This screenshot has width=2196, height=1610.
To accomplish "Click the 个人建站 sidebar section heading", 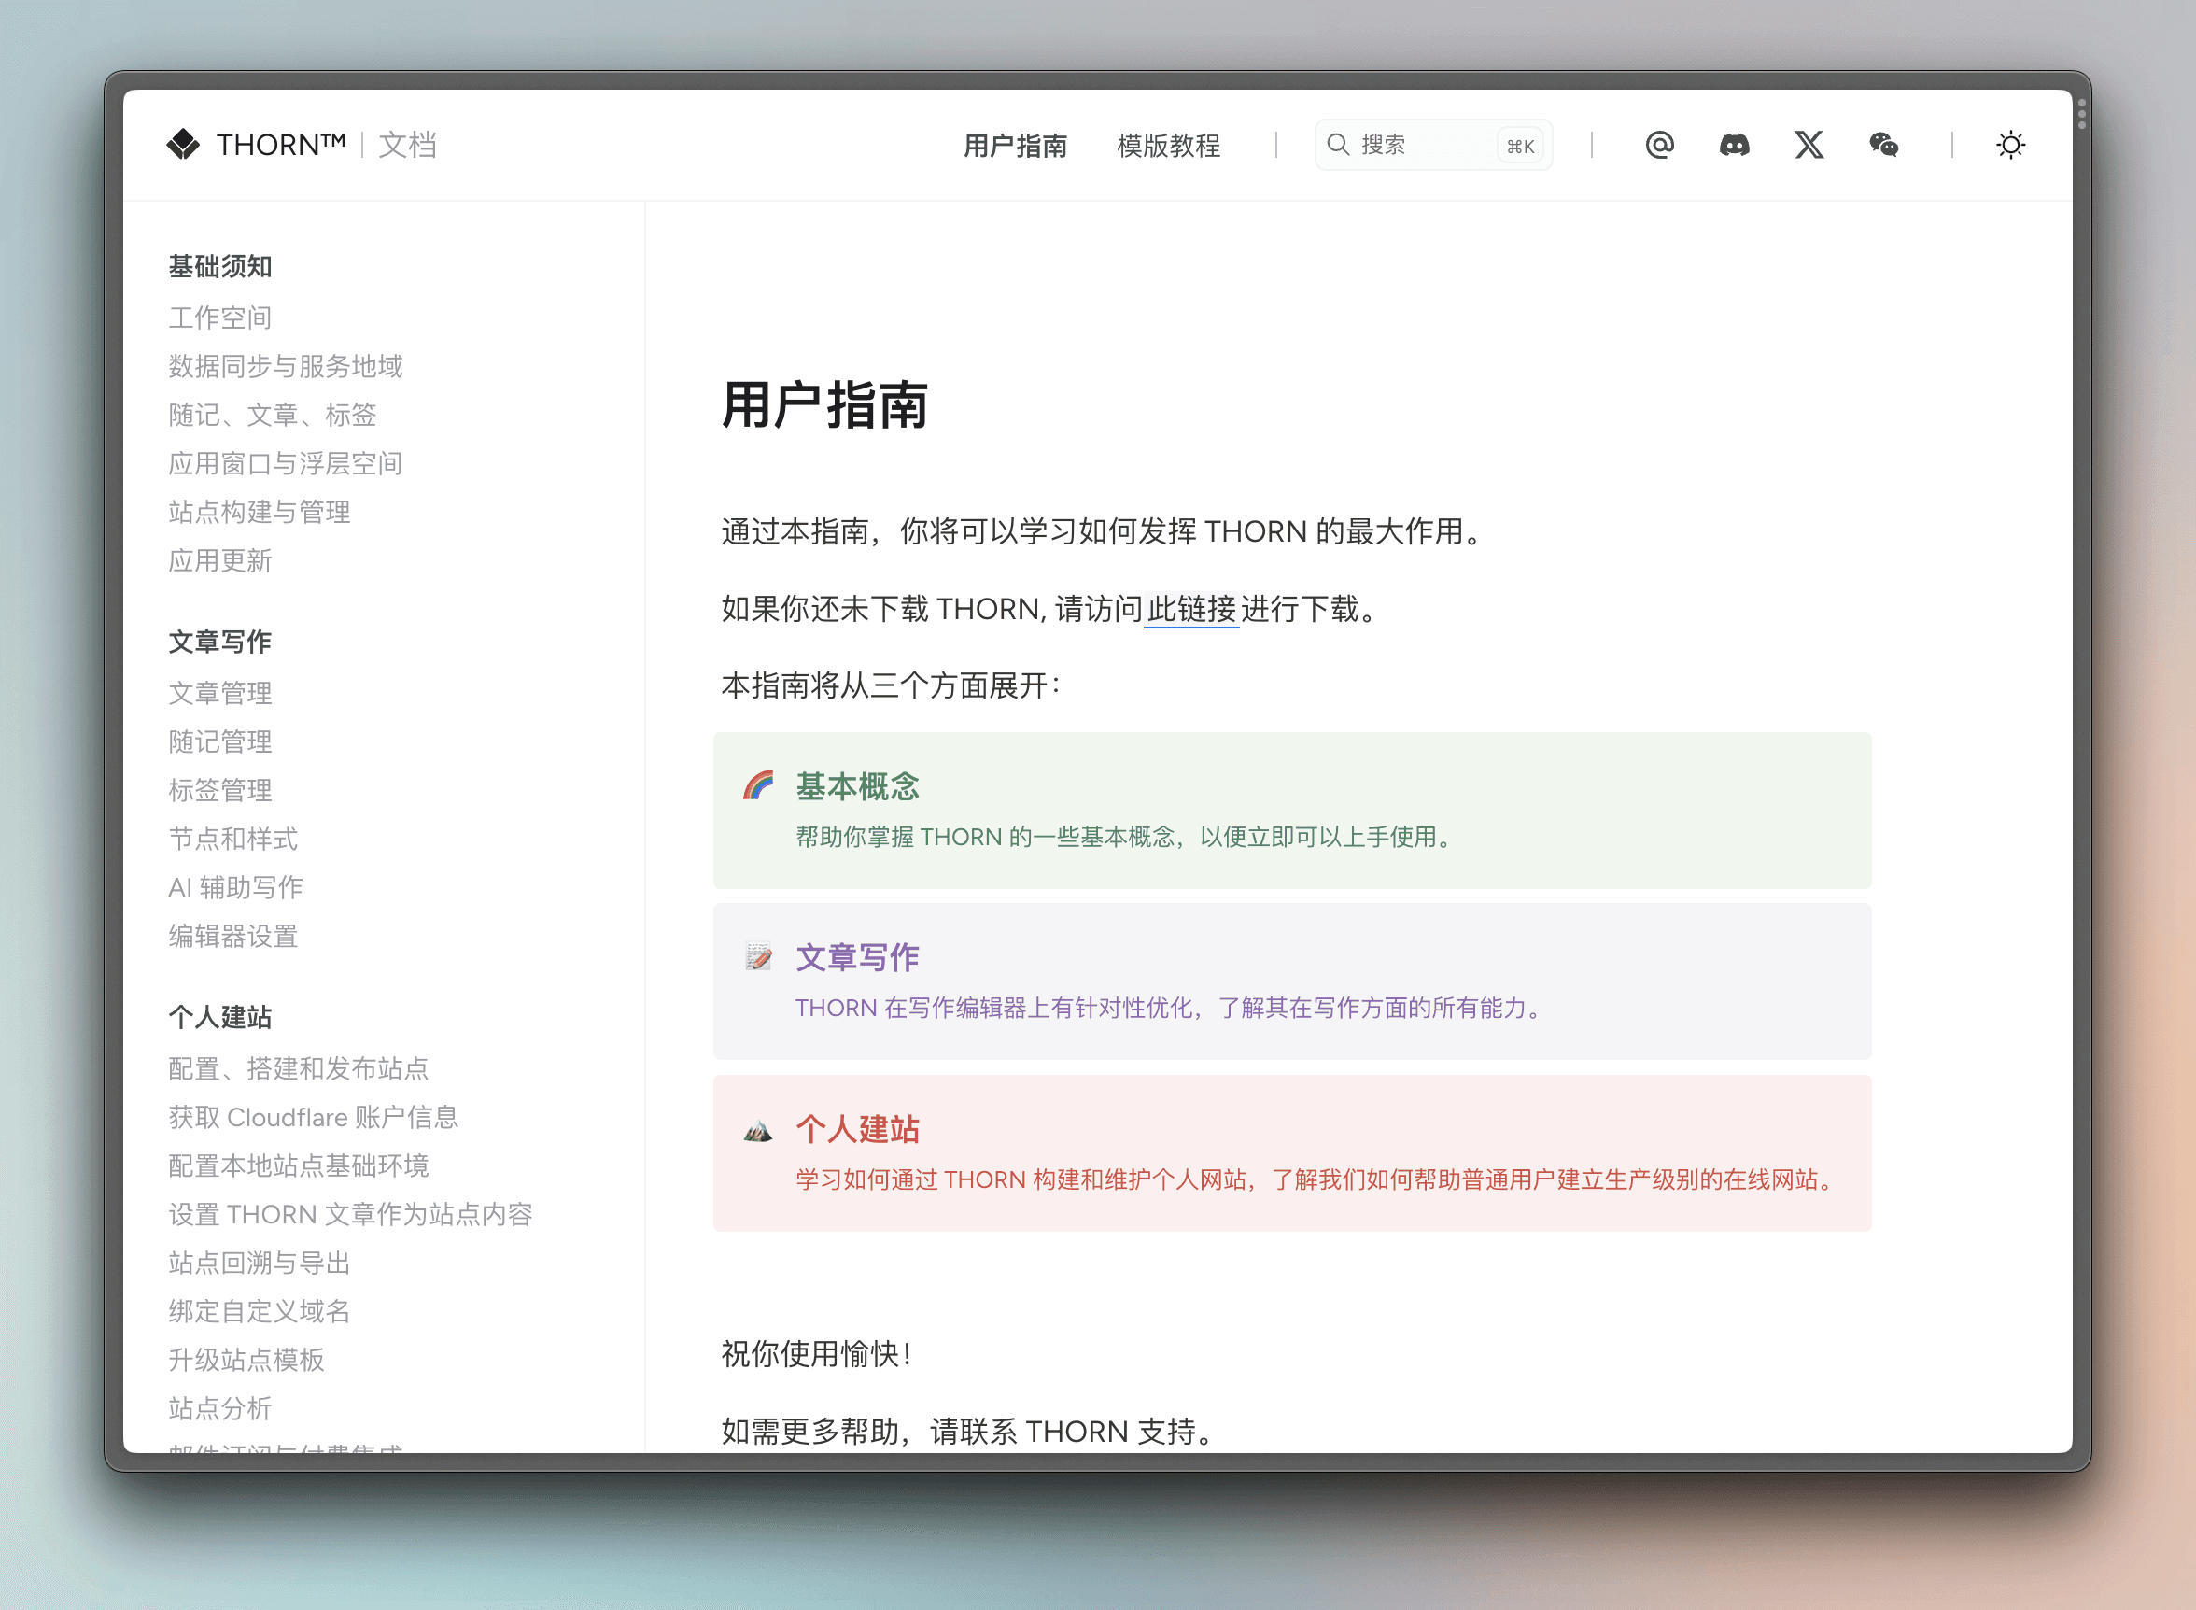I will (x=220, y=1018).
